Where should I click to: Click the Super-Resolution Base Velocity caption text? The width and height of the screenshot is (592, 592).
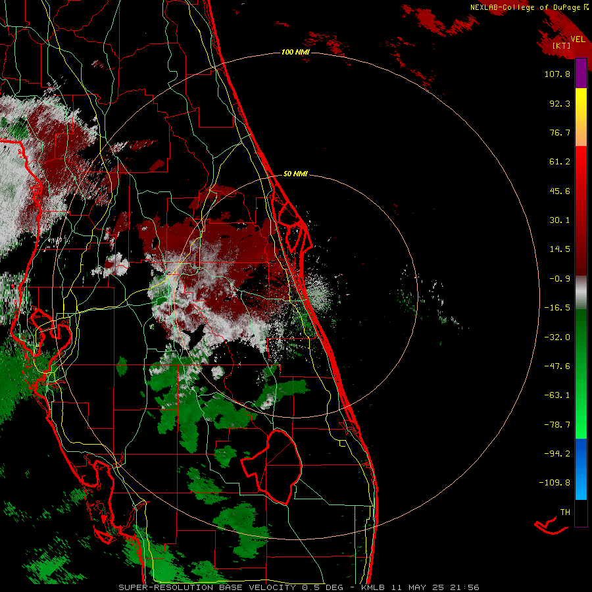point(299,587)
